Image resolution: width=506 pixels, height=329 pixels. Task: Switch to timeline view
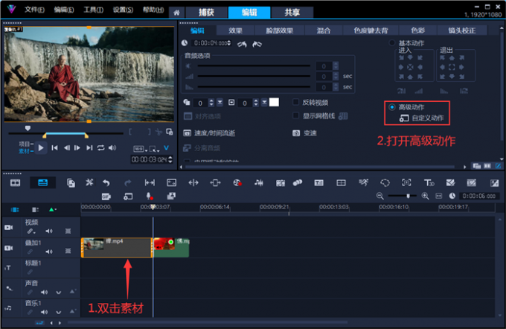(42, 183)
